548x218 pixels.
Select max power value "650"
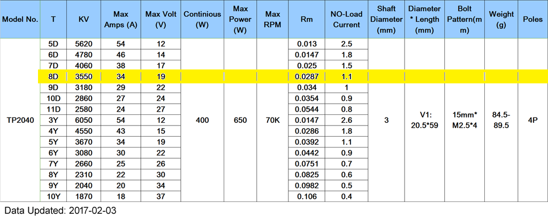click(x=240, y=120)
